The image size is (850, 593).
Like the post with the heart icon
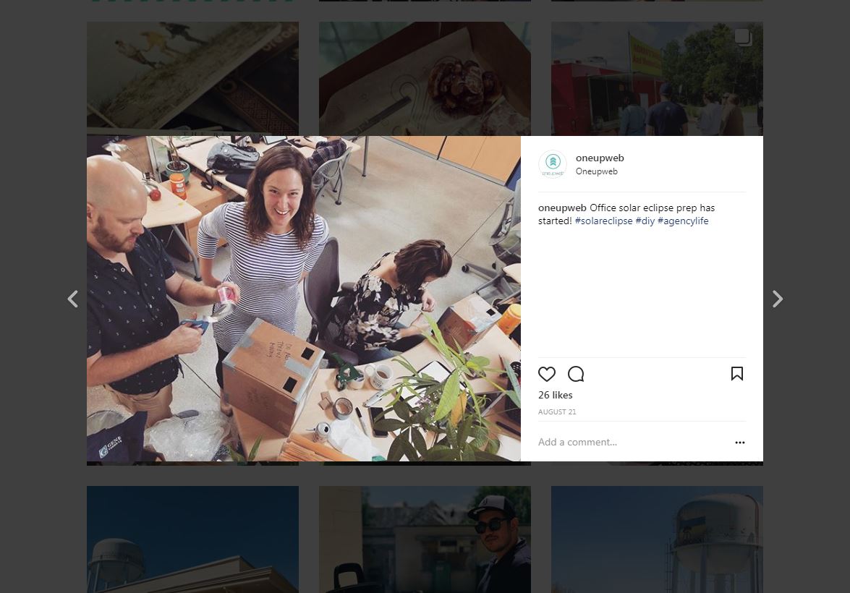(546, 374)
